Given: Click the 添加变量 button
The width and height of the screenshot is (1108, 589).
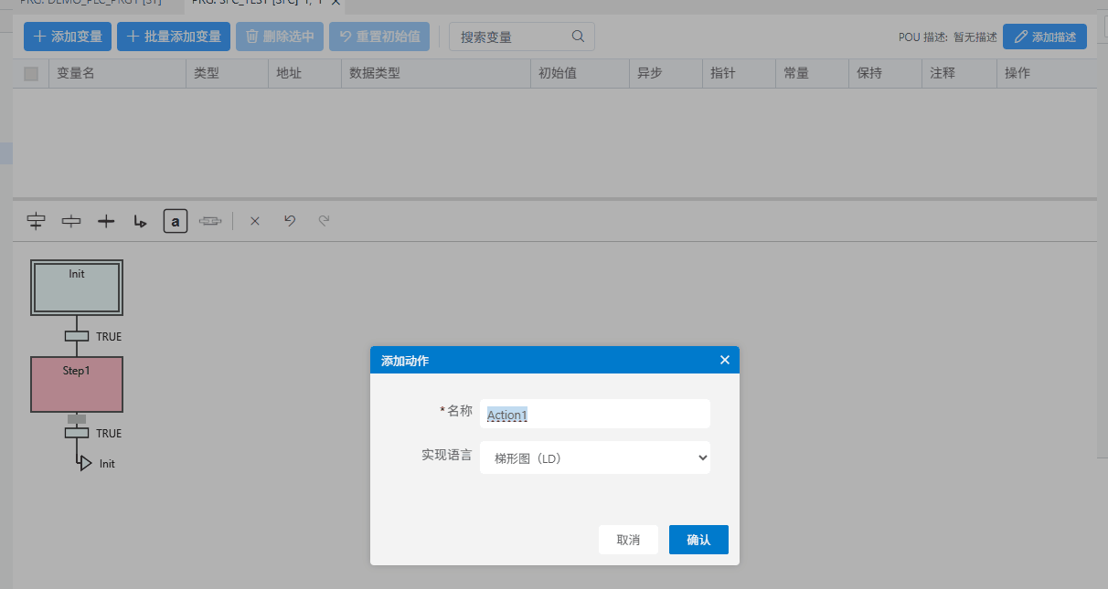Looking at the screenshot, I should tap(68, 37).
